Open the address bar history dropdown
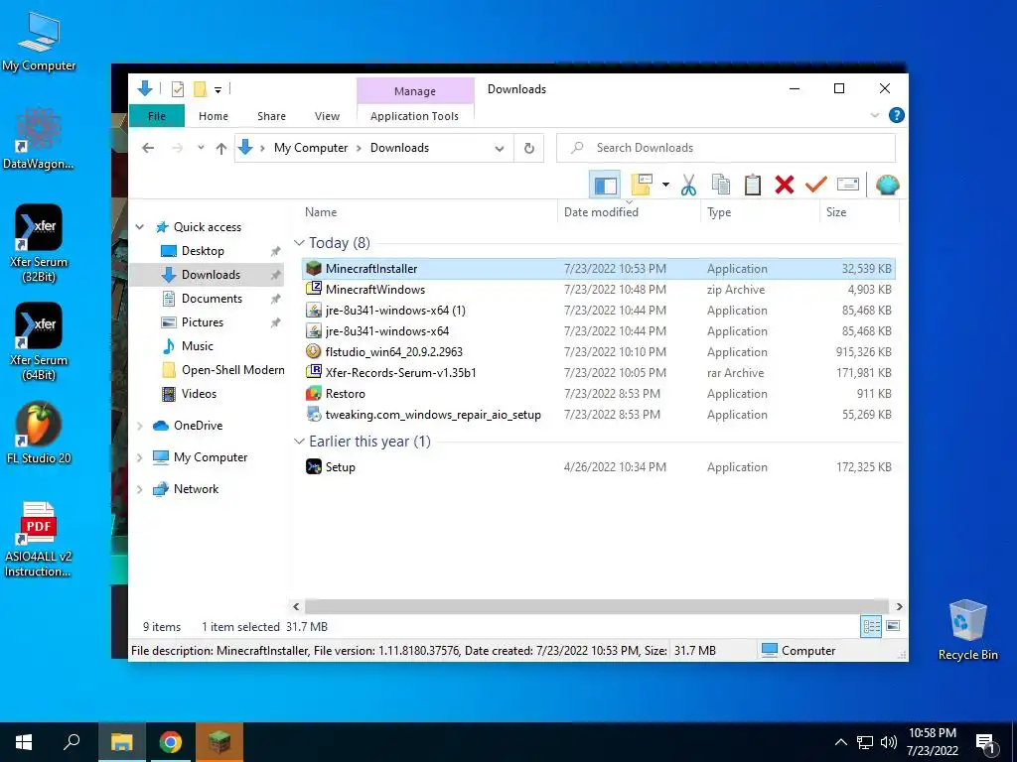1017x762 pixels. coord(500,149)
